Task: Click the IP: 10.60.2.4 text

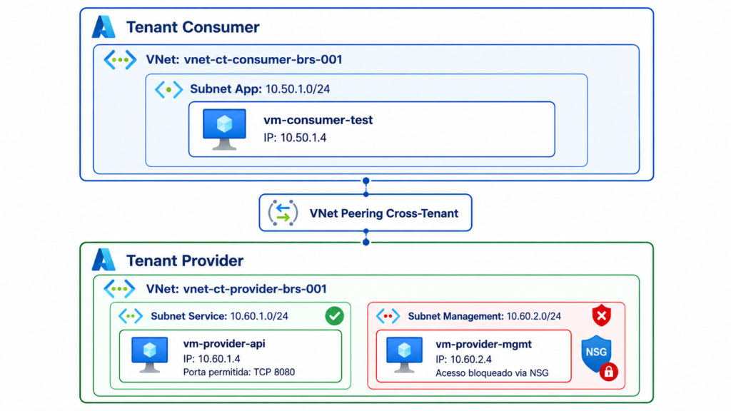Action: click(x=463, y=360)
